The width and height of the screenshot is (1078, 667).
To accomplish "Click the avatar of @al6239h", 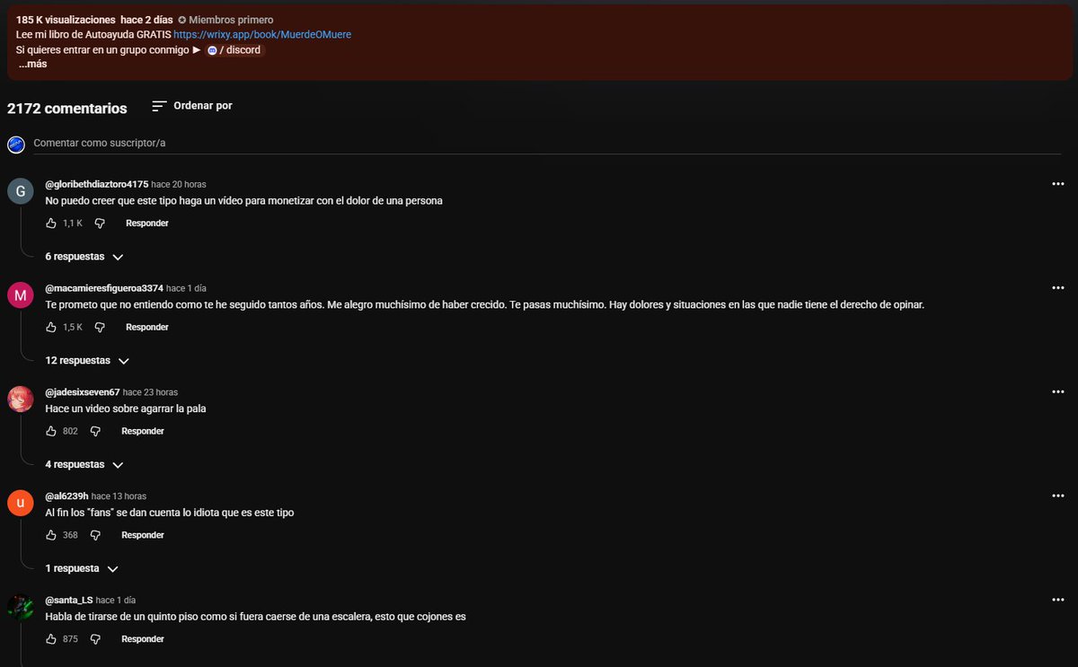I will pos(20,504).
